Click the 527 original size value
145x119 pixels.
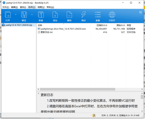pos(123,32)
